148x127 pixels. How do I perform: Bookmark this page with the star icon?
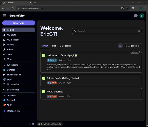[127, 8]
